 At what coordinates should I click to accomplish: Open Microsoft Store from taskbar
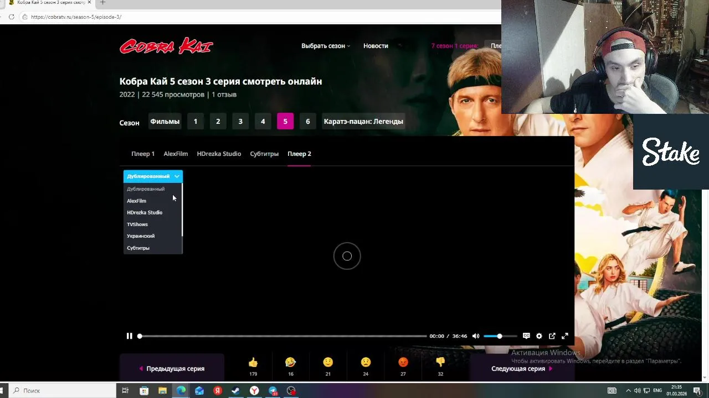point(144,391)
